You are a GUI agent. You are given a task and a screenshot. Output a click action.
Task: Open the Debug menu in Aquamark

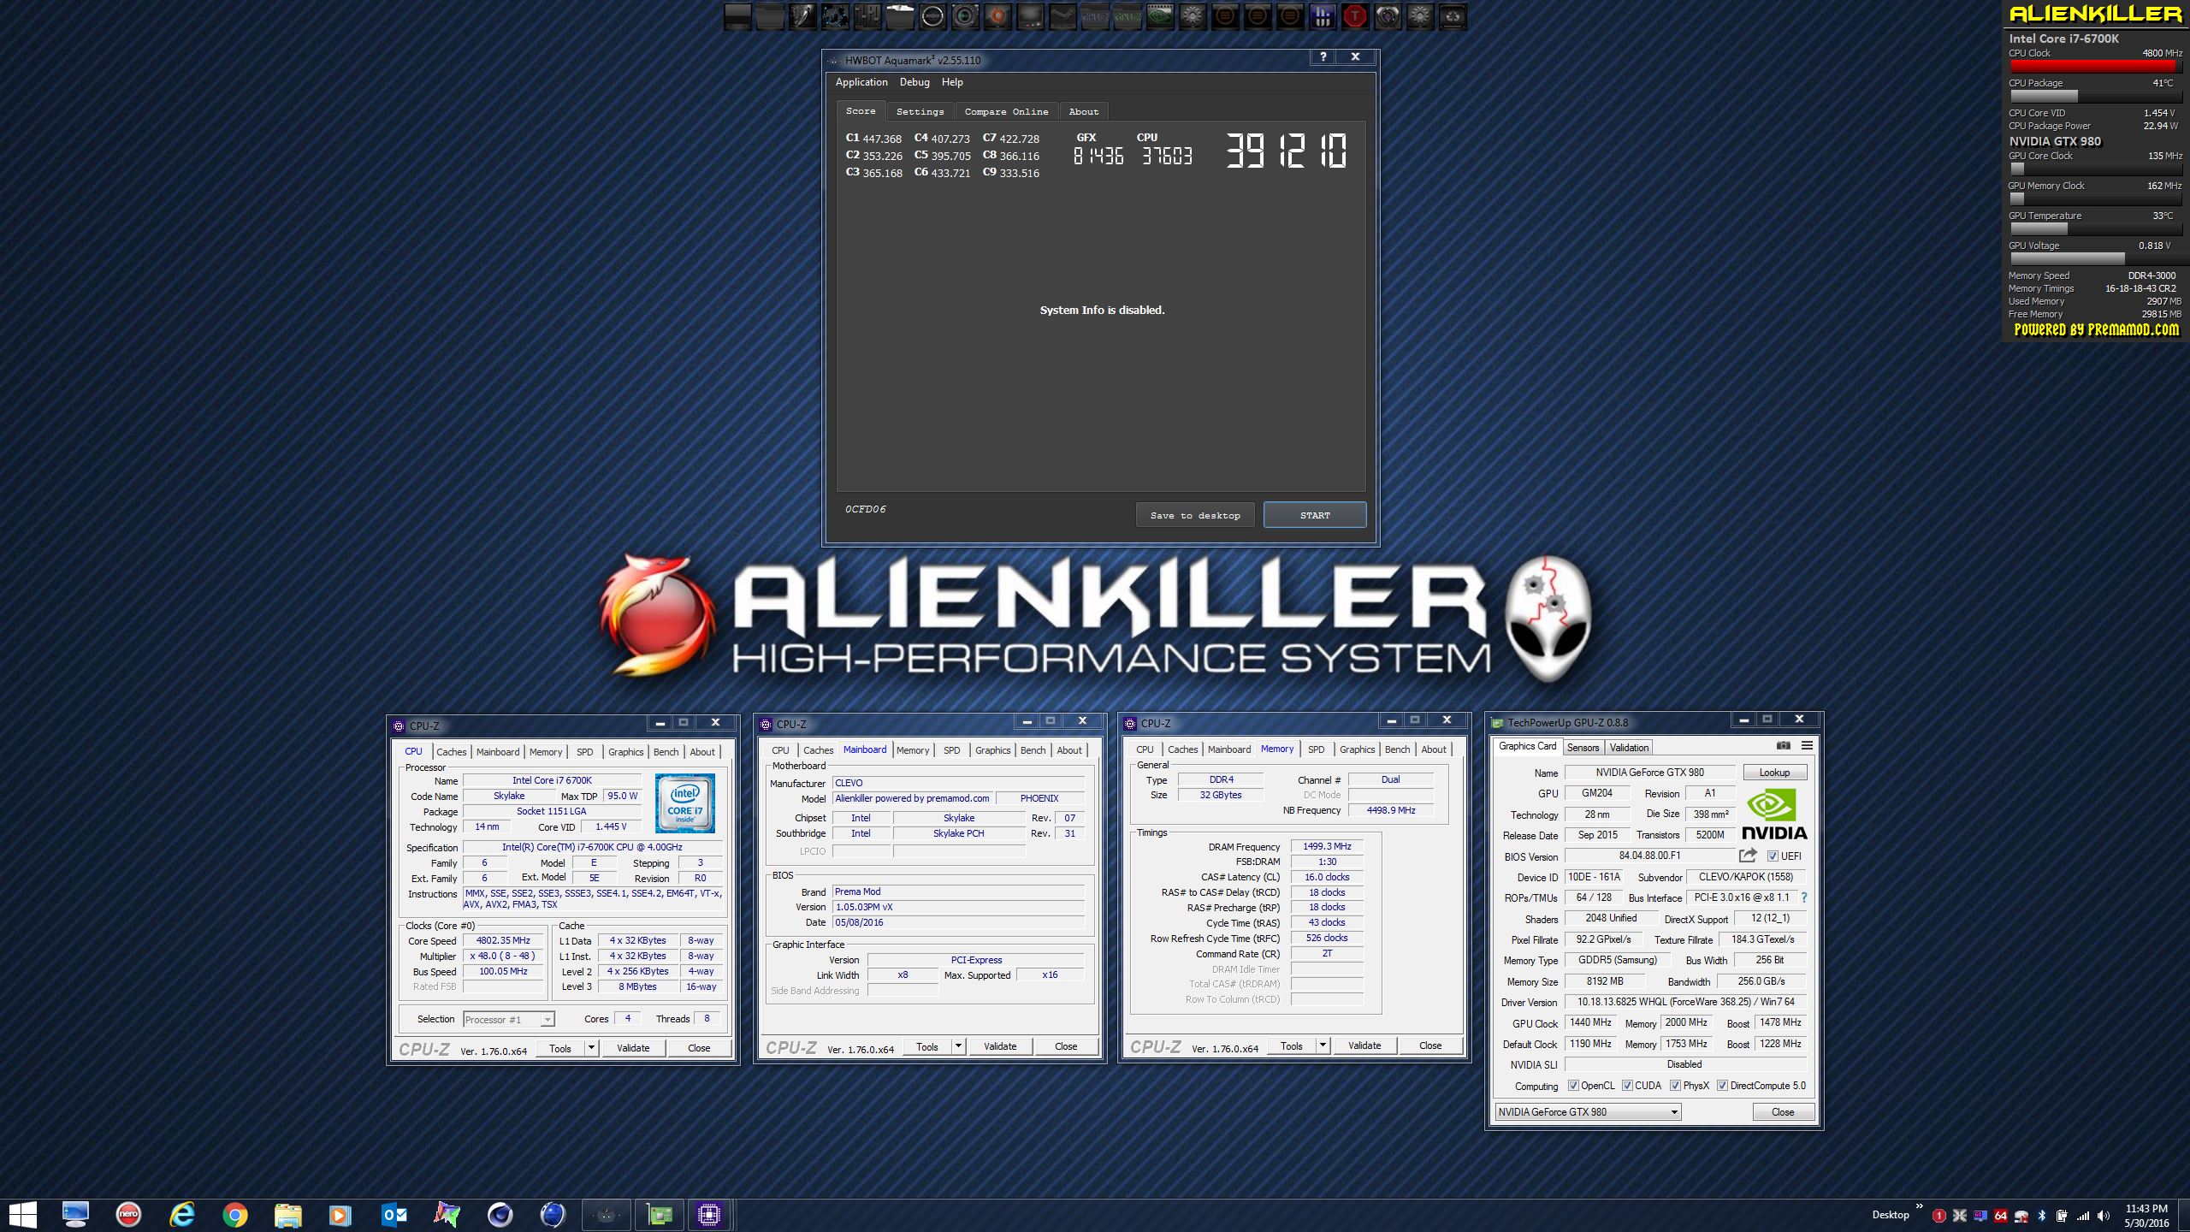coord(914,82)
